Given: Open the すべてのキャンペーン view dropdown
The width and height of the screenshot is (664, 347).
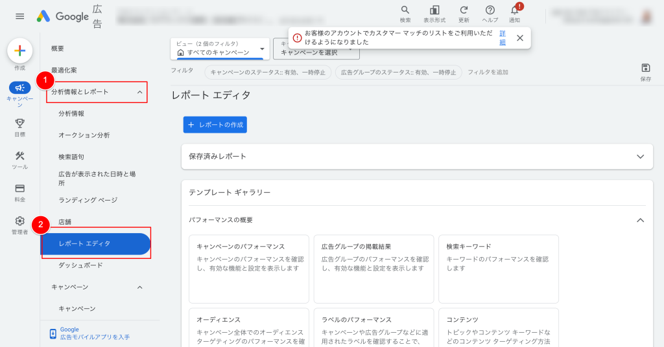Looking at the screenshot, I should click(220, 49).
